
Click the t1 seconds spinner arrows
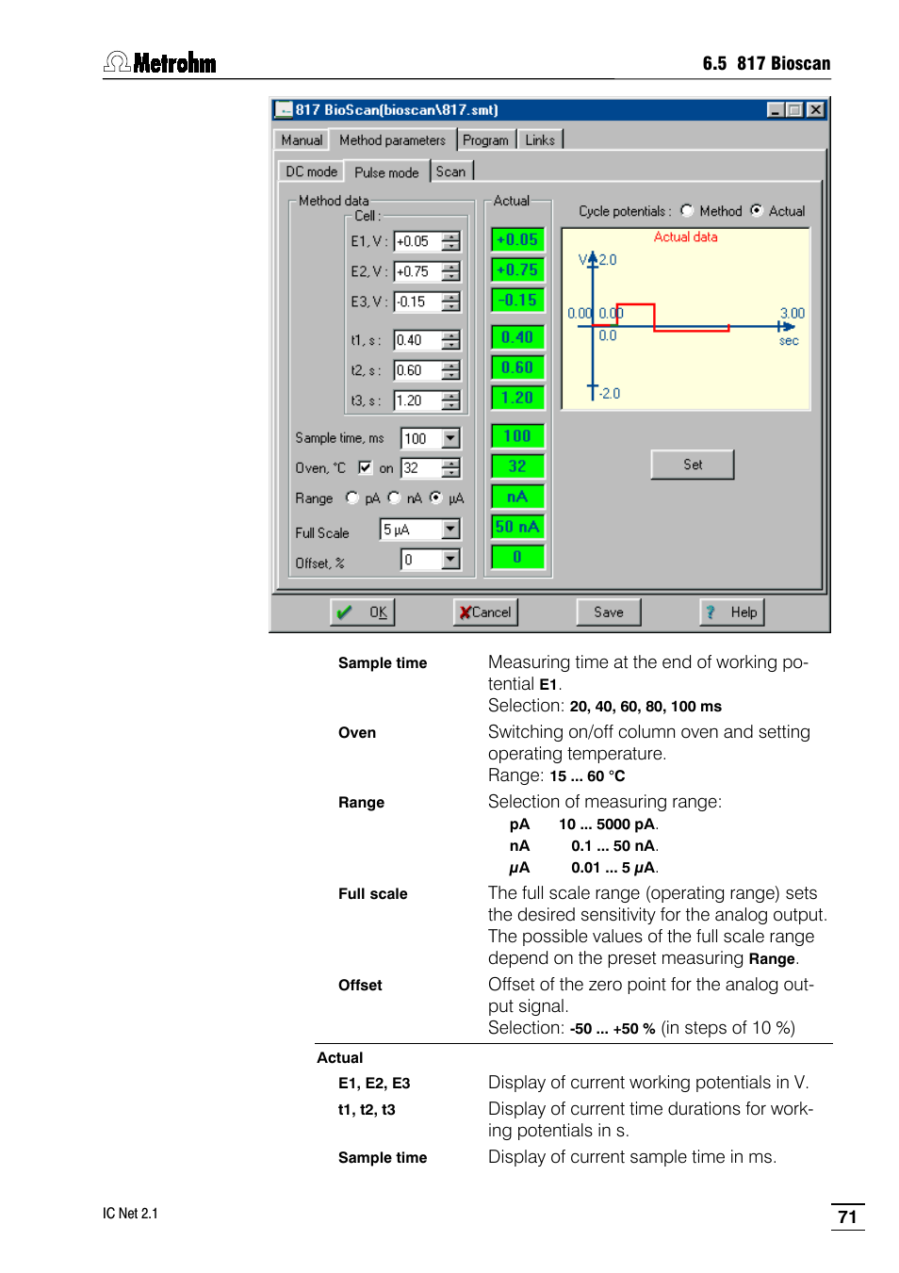(x=451, y=340)
